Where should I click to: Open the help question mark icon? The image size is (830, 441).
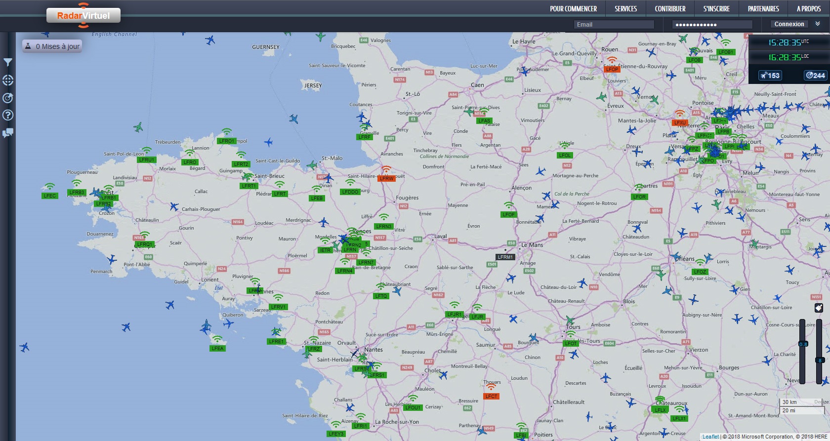click(8, 115)
